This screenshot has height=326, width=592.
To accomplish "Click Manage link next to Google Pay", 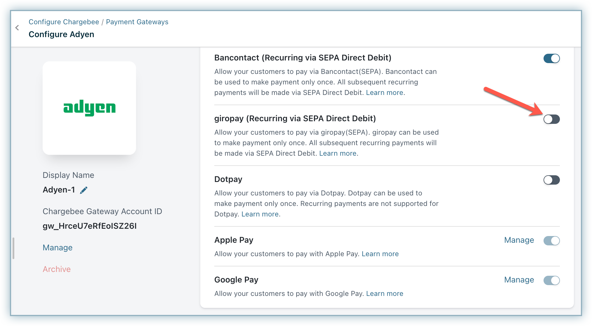I will 519,280.
